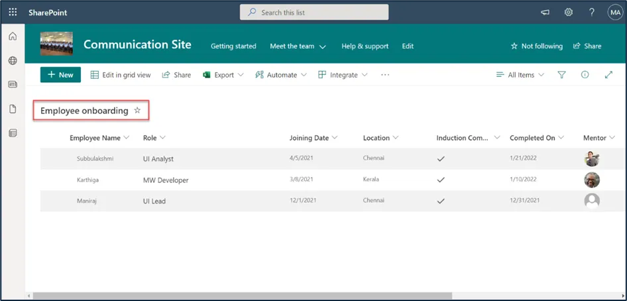Open the My sites globe icon

click(13, 60)
